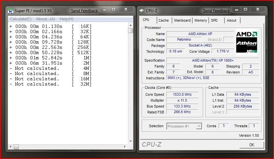Open the Help(H) menu in Super PI
274x159 pixels.
[66, 19]
